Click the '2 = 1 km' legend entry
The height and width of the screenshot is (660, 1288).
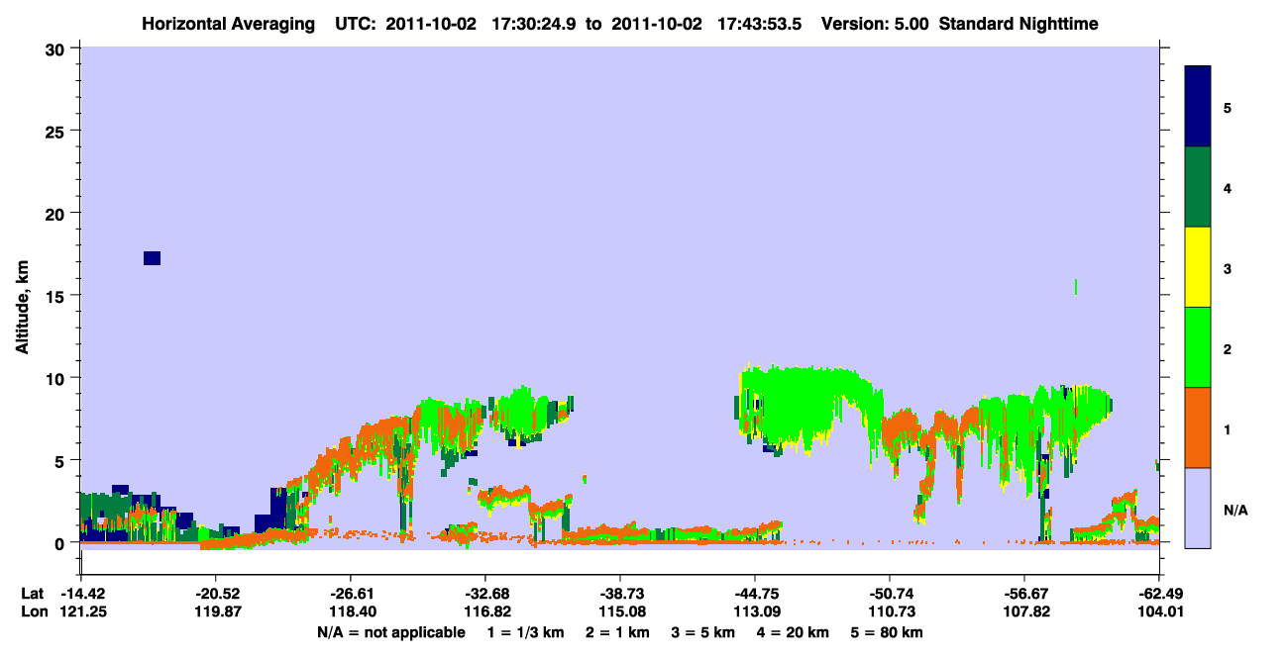click(x=618, y=632)
